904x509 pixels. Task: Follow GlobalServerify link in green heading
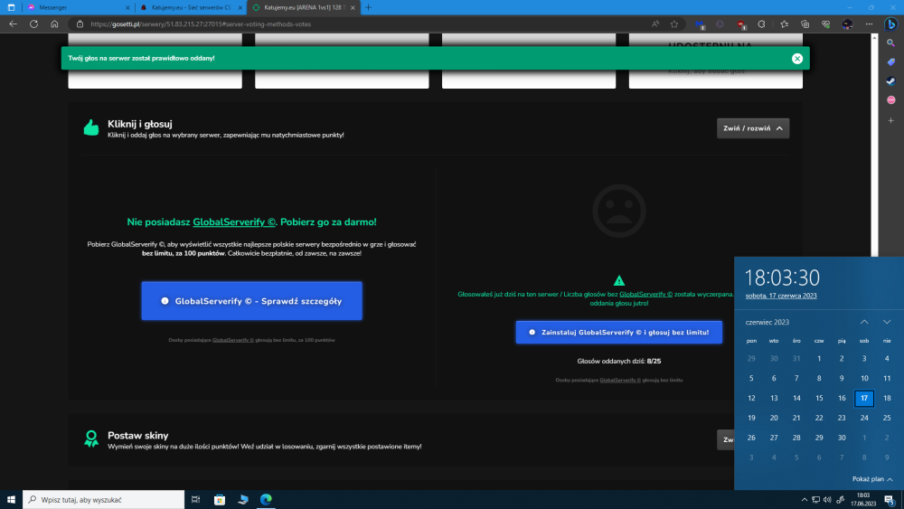click(x=234, y=222)
